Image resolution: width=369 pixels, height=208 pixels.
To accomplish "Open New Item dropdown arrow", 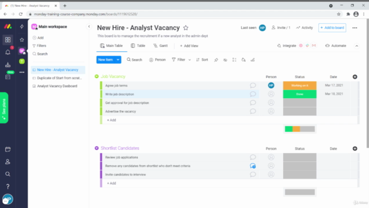I will [118, 60].
